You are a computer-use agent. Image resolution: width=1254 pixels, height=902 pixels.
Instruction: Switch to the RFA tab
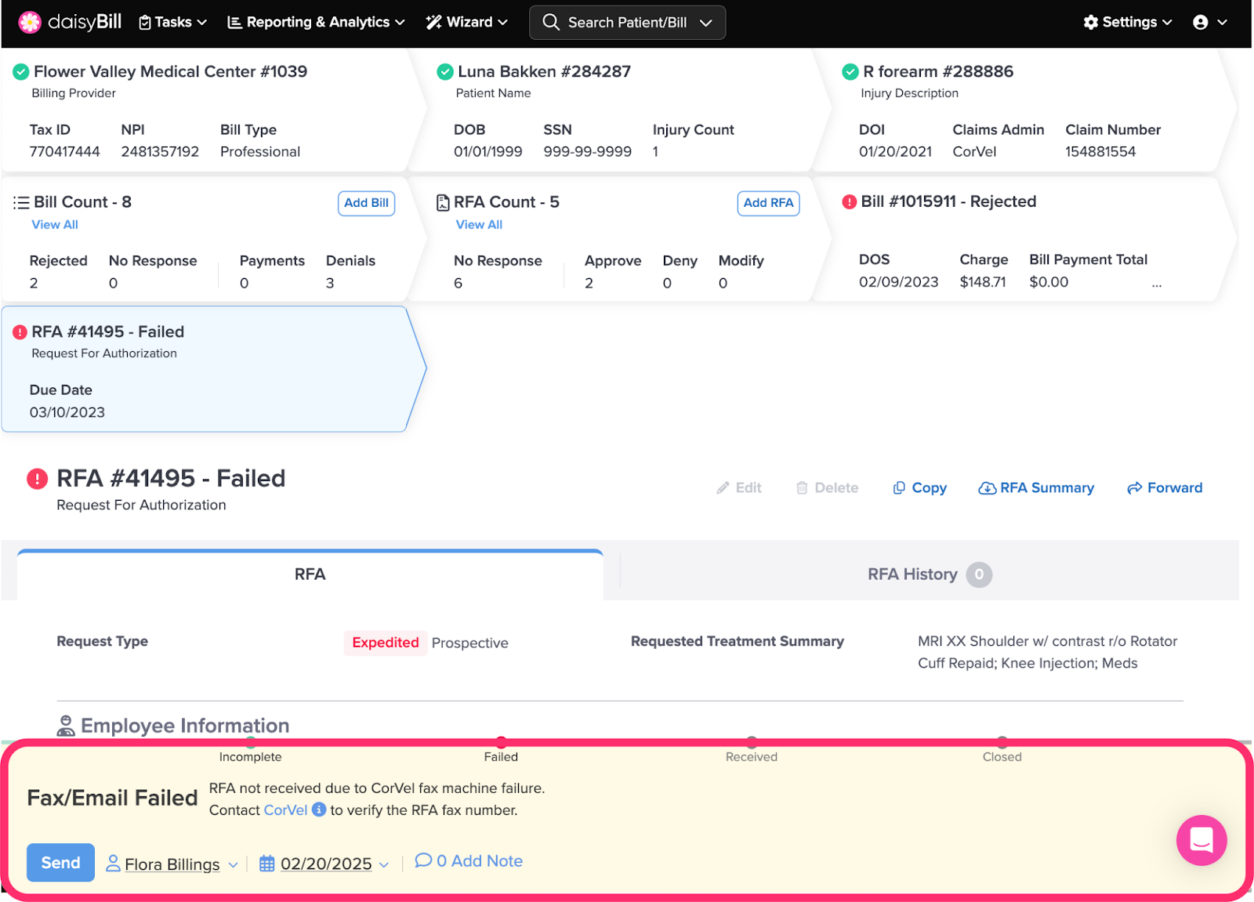tap(310, 574)
